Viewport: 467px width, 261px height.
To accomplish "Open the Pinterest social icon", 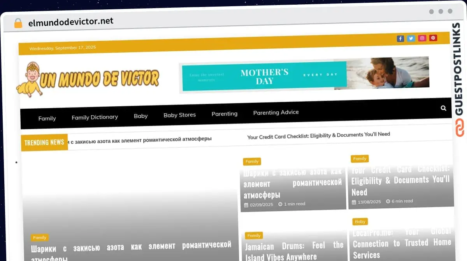I will pos(433,38).
